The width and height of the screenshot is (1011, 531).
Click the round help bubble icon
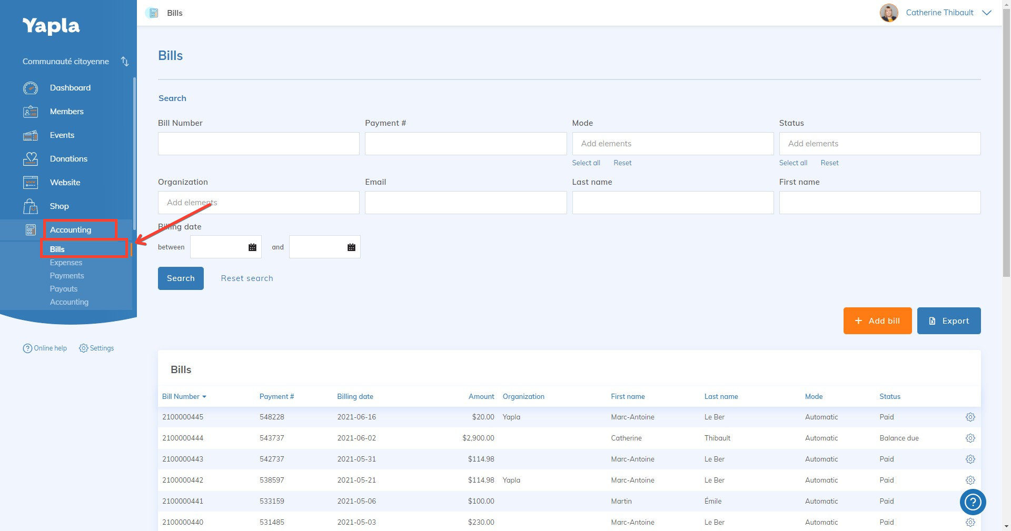coord(973,502)
